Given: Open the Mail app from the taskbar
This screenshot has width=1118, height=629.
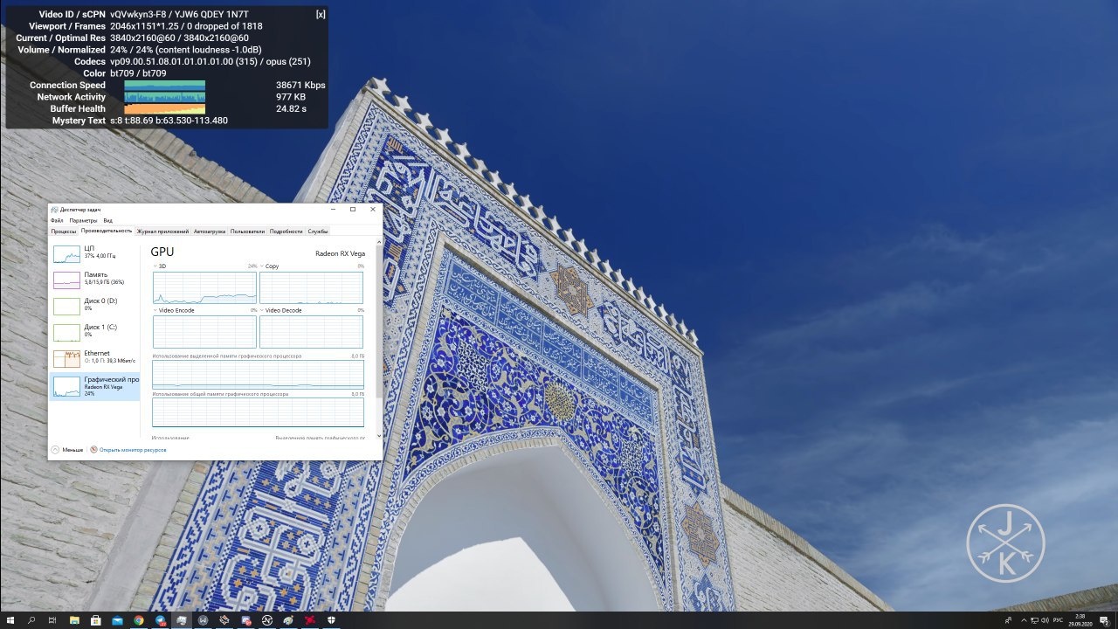Looking at the screenshot, I should [117, 620].
